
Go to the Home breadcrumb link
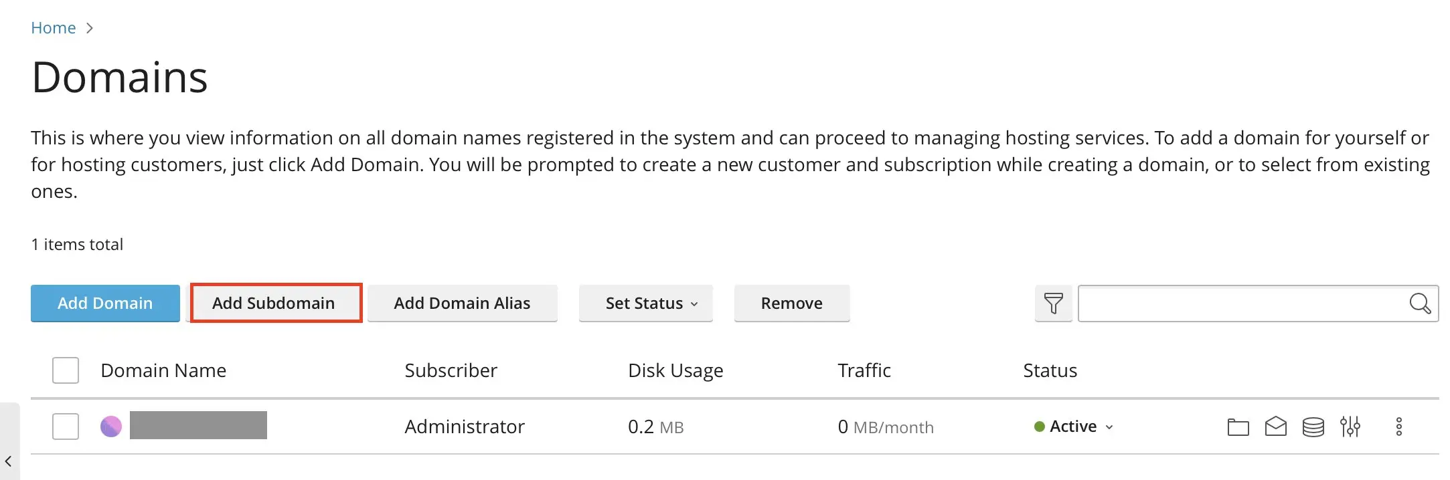[x=54, y=28]
